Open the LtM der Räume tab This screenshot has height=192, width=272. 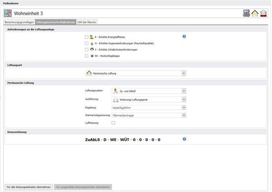pos(86,22)
